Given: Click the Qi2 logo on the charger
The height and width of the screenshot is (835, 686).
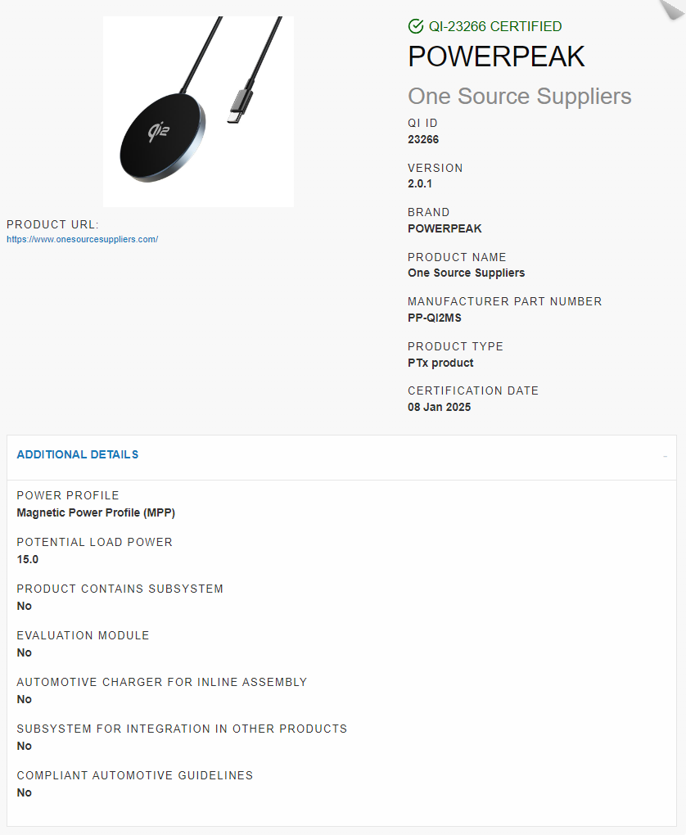Looking at the screenshot, I should (156, 129).
